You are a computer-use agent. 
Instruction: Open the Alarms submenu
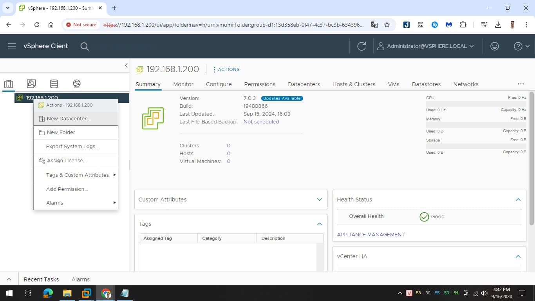(x=76, y=203)
